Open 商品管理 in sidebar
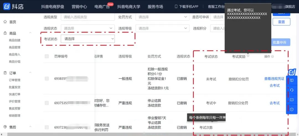This screenshot has height=136, width=299. pos(14,48)
